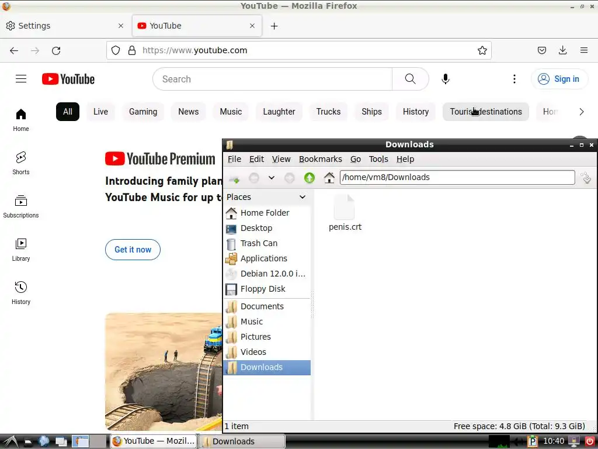Go up to parent folder in file manager
The image size is (598, 449).
(310, 178)
